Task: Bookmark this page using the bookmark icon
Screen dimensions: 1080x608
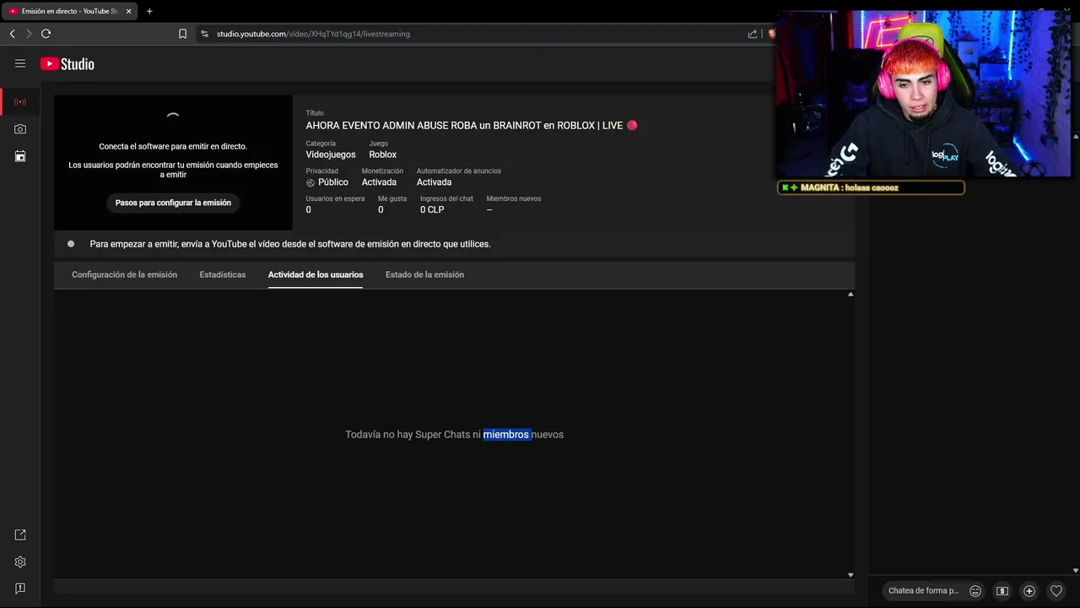Action: [182, 34]
